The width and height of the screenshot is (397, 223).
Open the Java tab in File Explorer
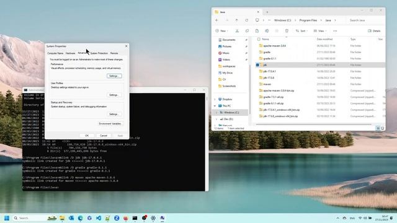[x=237, y=12]
